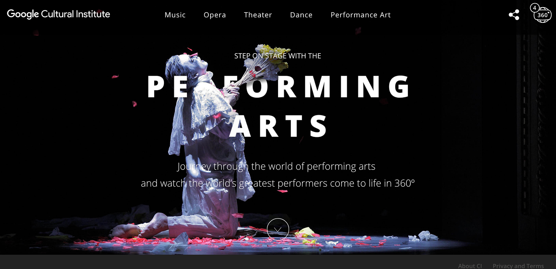556x269 pixels.
Task: Open the share icon in header
Action: pos(514,15)
